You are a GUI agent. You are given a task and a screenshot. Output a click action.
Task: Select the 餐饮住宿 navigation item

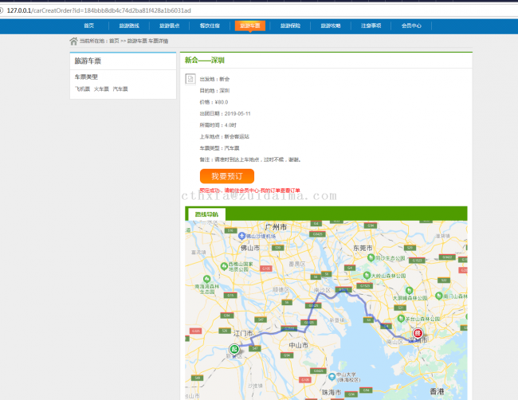(x=210, y=25)
